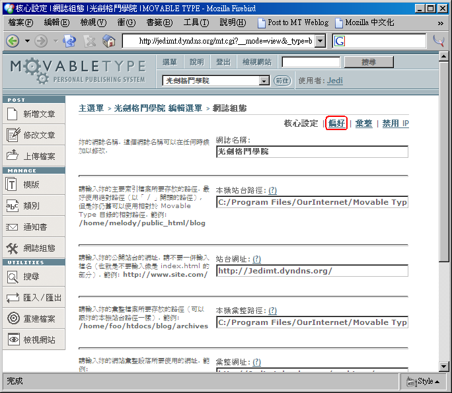452x393 pixels.
Task: Click the 類別 categories icon
Action: (12, 205)
